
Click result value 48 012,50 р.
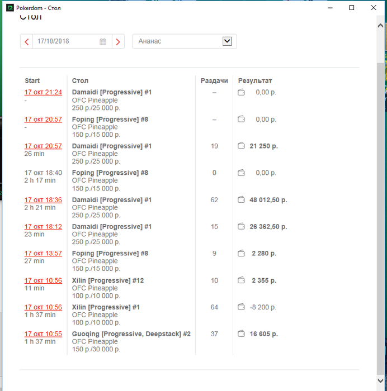(x=268, y=200)
